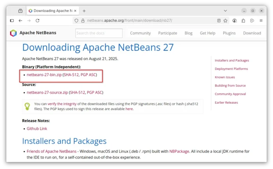This screenshot has height=169, width=273.
Task: Reload the current page
Action: coord(37,21)
